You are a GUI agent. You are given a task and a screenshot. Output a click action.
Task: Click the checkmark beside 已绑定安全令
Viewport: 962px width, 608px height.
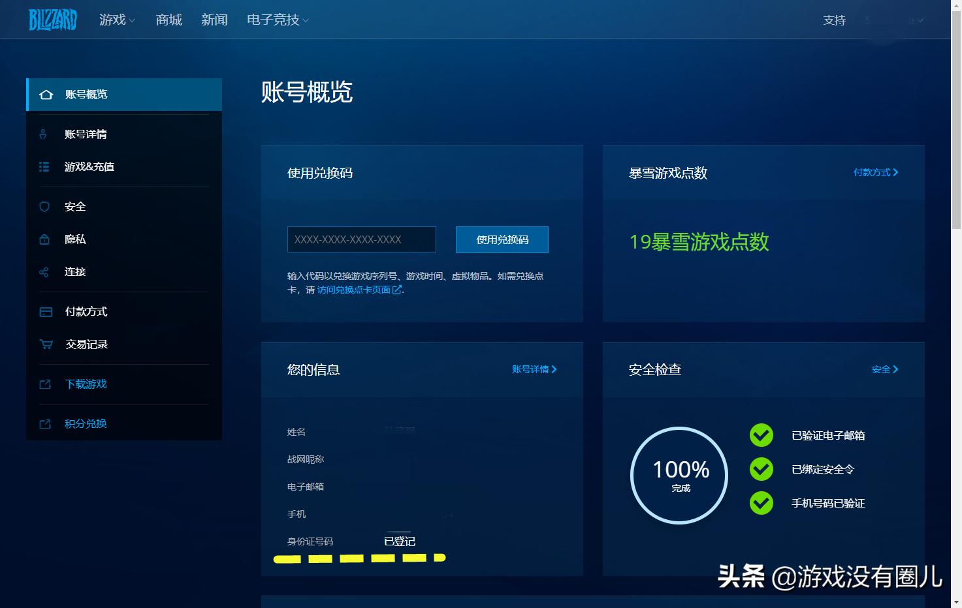(x=761, y=469)
